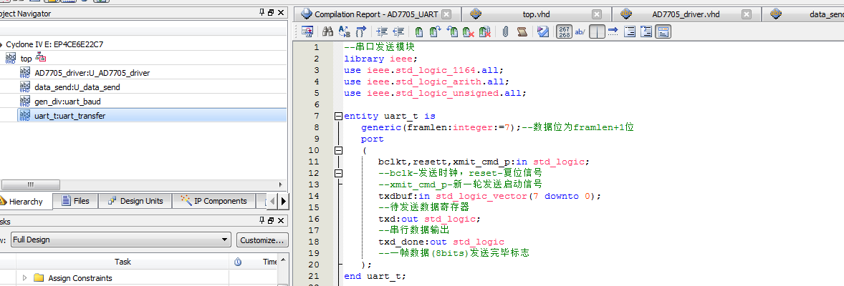Expand the Assign Constraints task folder
The width and height of the screenshot is (844, 286).
point(26,278)
